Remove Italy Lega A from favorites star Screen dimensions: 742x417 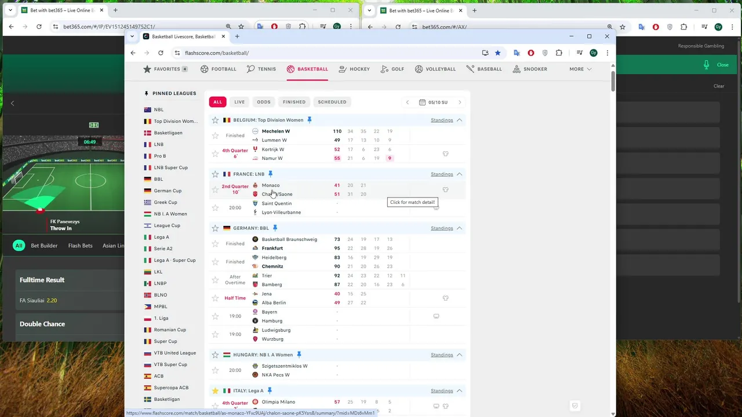[x=215, y=391]
